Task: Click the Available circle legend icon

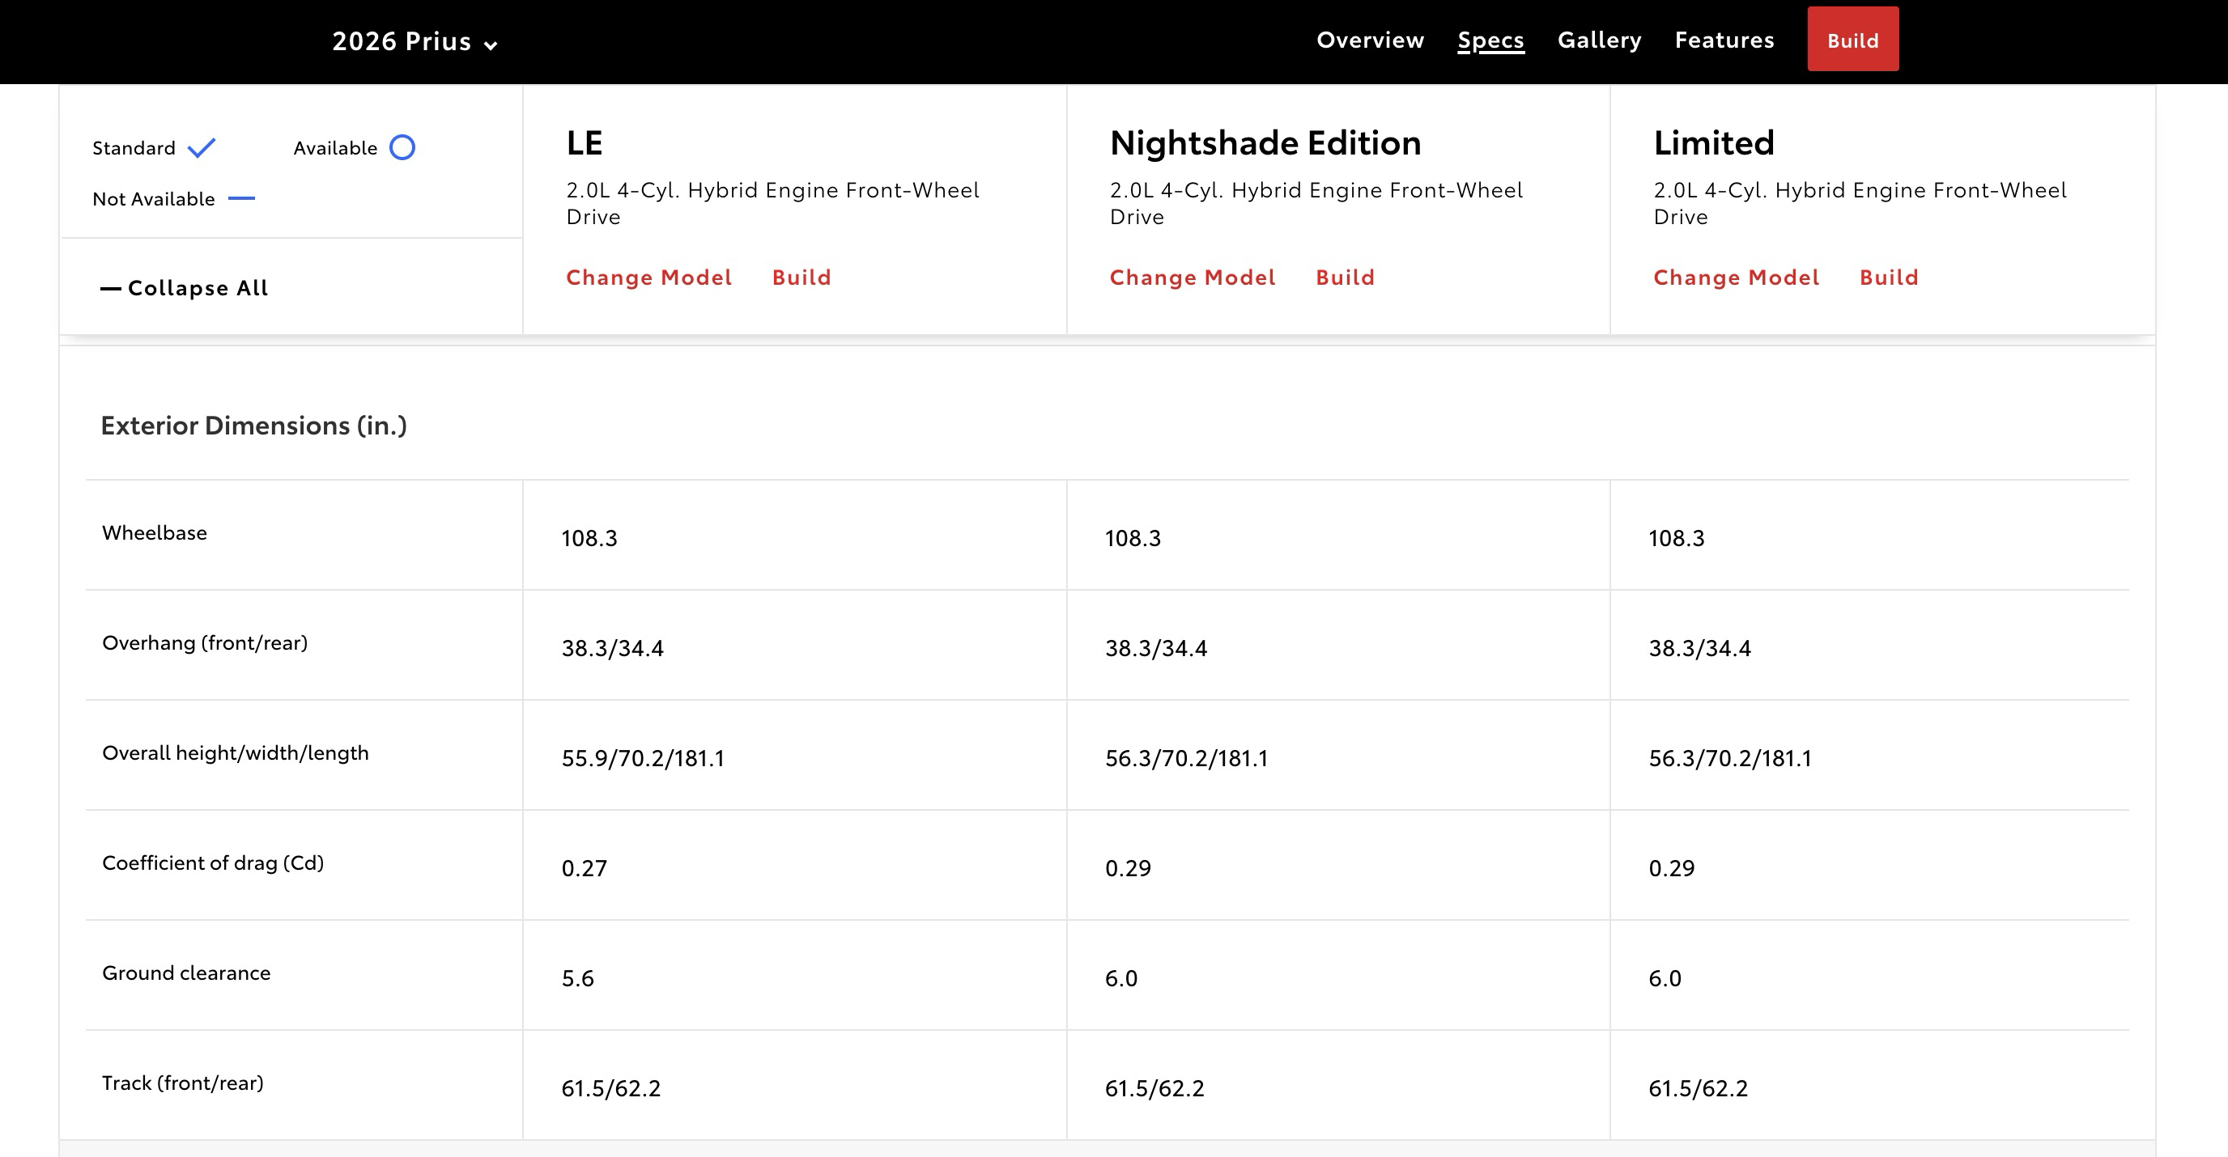Action: point(402,148)
